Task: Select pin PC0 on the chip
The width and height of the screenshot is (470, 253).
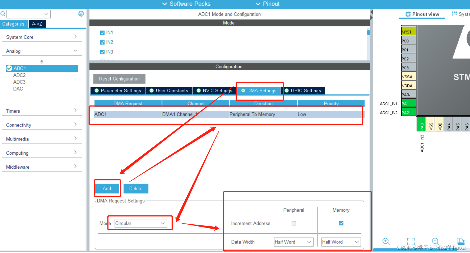Action: click(x=409, y=41)
